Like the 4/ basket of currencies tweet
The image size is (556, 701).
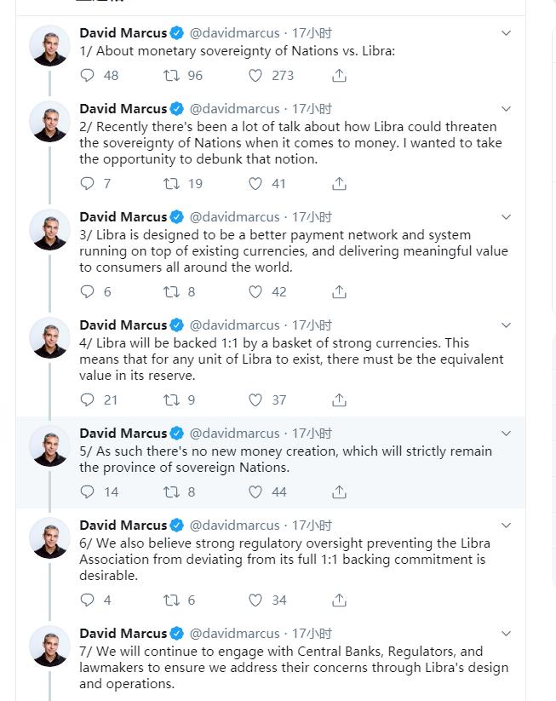(x=255, y=400)
